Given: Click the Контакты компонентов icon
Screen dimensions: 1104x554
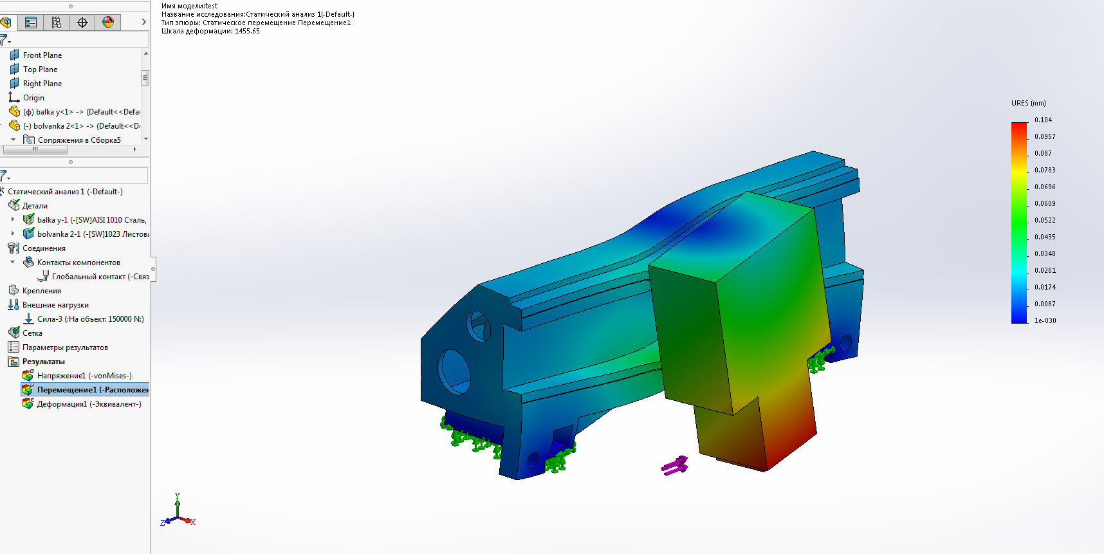Looking at the screenshot, I should [28, 262].
